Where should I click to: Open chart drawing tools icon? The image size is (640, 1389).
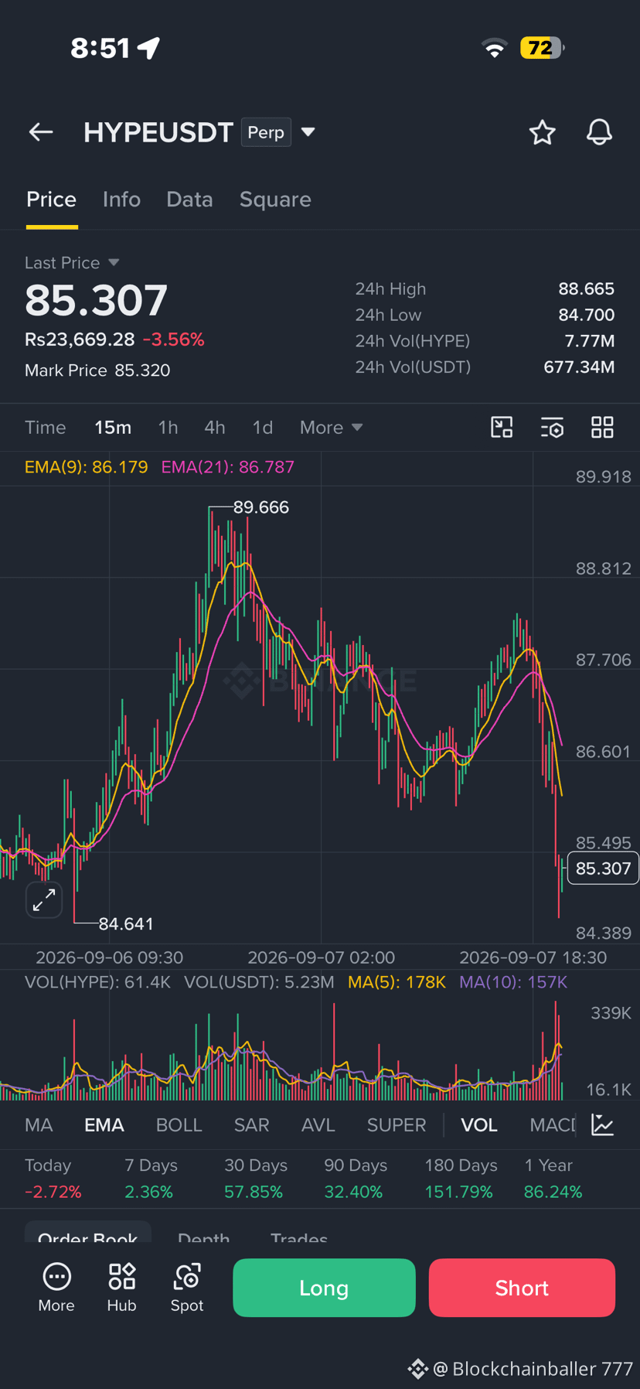(x=502, y=427)
